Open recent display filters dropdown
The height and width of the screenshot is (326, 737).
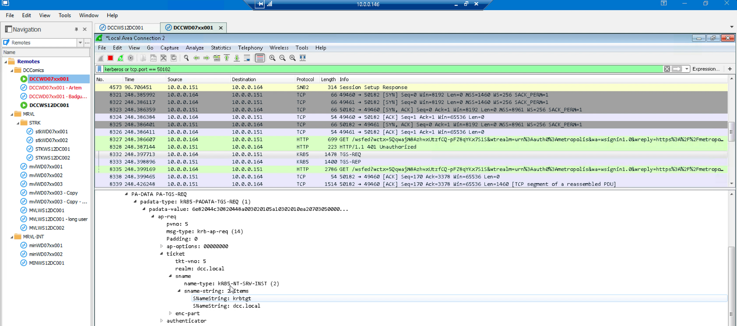click(687, 69)
